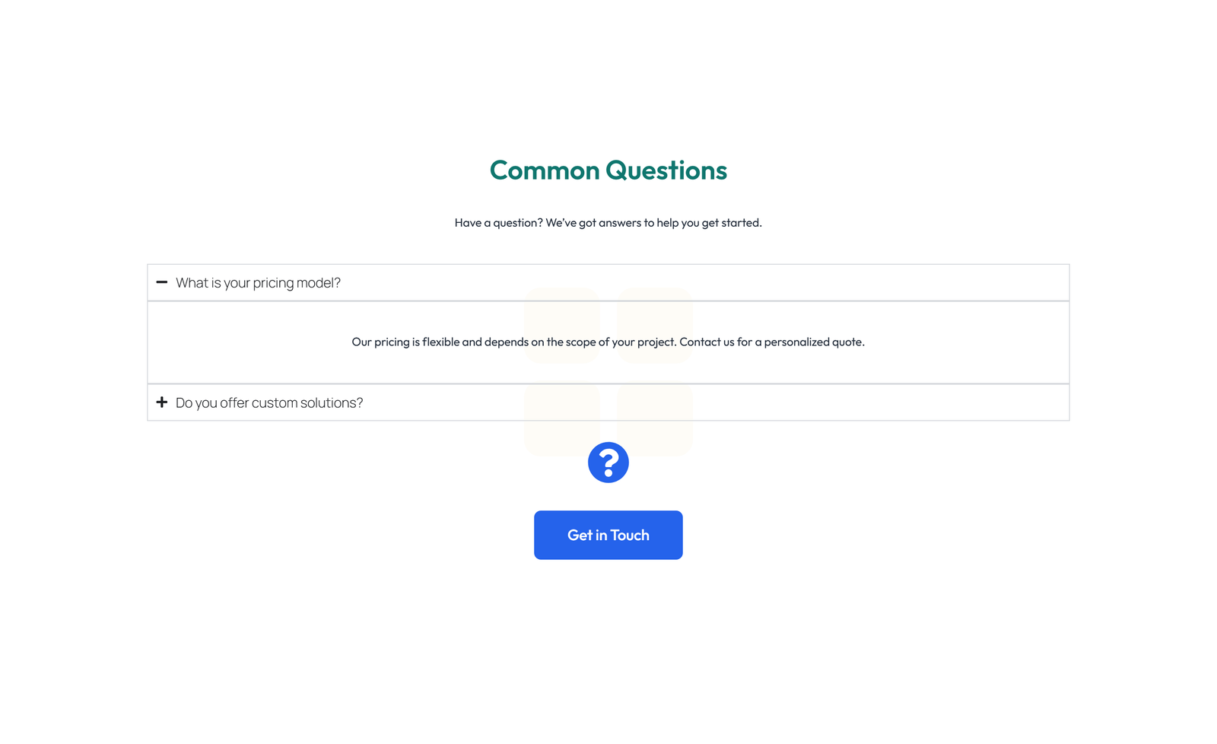The width and height of the screenshot is (1217, 744).
Task: Click the minus icon to collapse pricing answer
Action: tap(162, 282)
